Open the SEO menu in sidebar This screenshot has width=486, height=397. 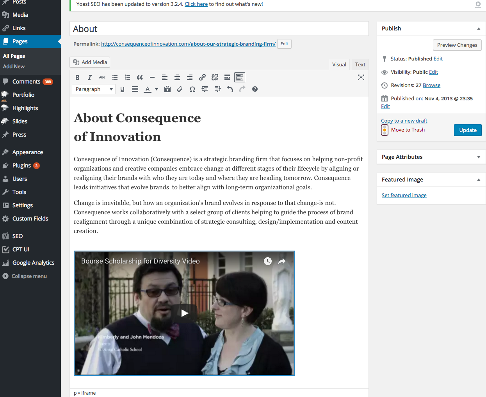click(x=30, y=236)
